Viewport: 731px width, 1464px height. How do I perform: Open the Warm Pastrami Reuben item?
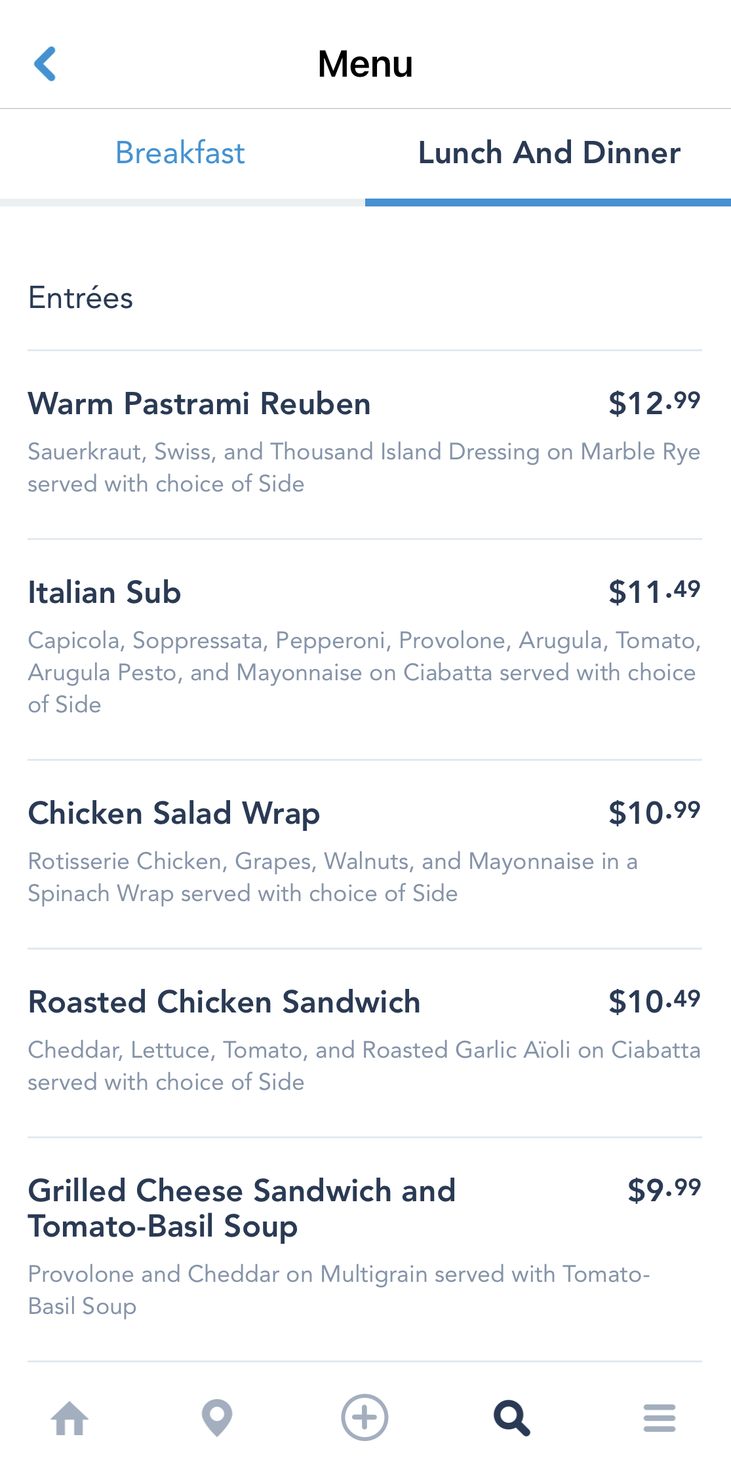(x=199, y=404)
